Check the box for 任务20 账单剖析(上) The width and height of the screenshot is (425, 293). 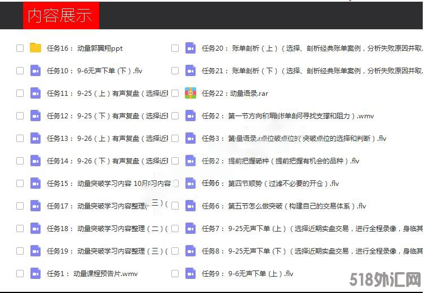click(x=175, y=48)
